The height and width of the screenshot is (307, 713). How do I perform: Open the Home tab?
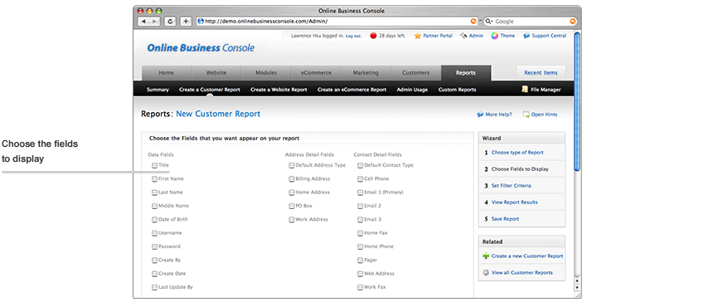[167, 73]
